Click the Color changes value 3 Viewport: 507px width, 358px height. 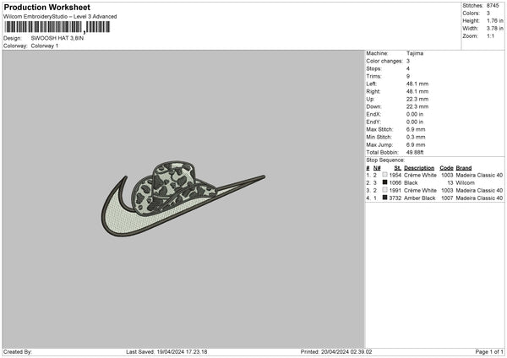(408, 61)
